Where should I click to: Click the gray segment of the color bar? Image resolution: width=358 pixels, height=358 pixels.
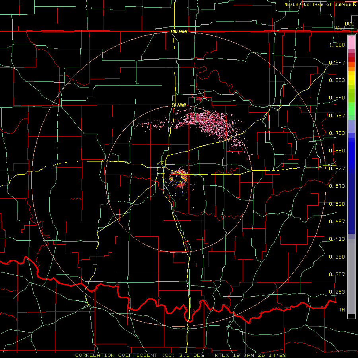click(x=351, y=276)
